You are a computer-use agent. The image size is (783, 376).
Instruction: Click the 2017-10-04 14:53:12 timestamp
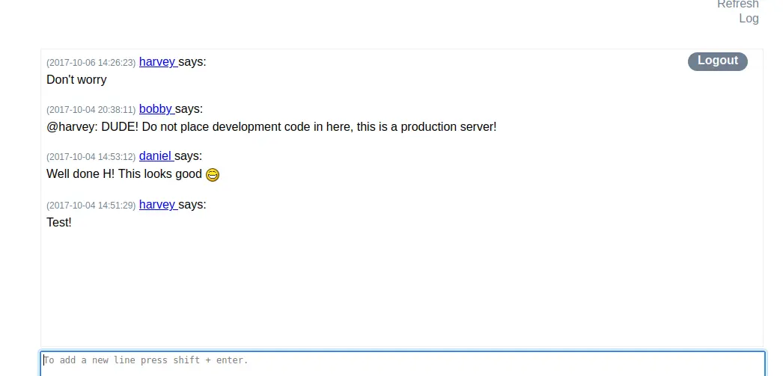(x=91, y=157)
